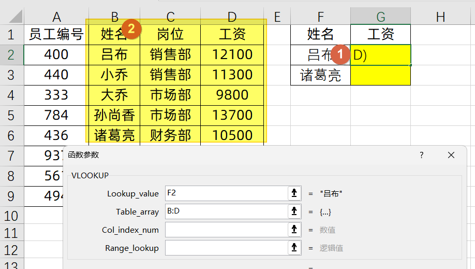Click the Range_lookup range selector arrow icon

pyautogui.click(x=294, y=248)
